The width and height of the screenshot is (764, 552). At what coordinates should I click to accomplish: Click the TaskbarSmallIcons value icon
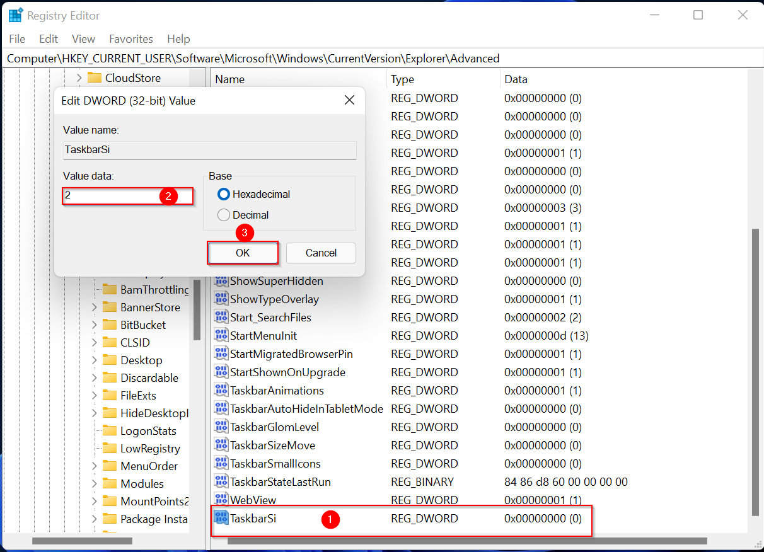pos(221,463)
